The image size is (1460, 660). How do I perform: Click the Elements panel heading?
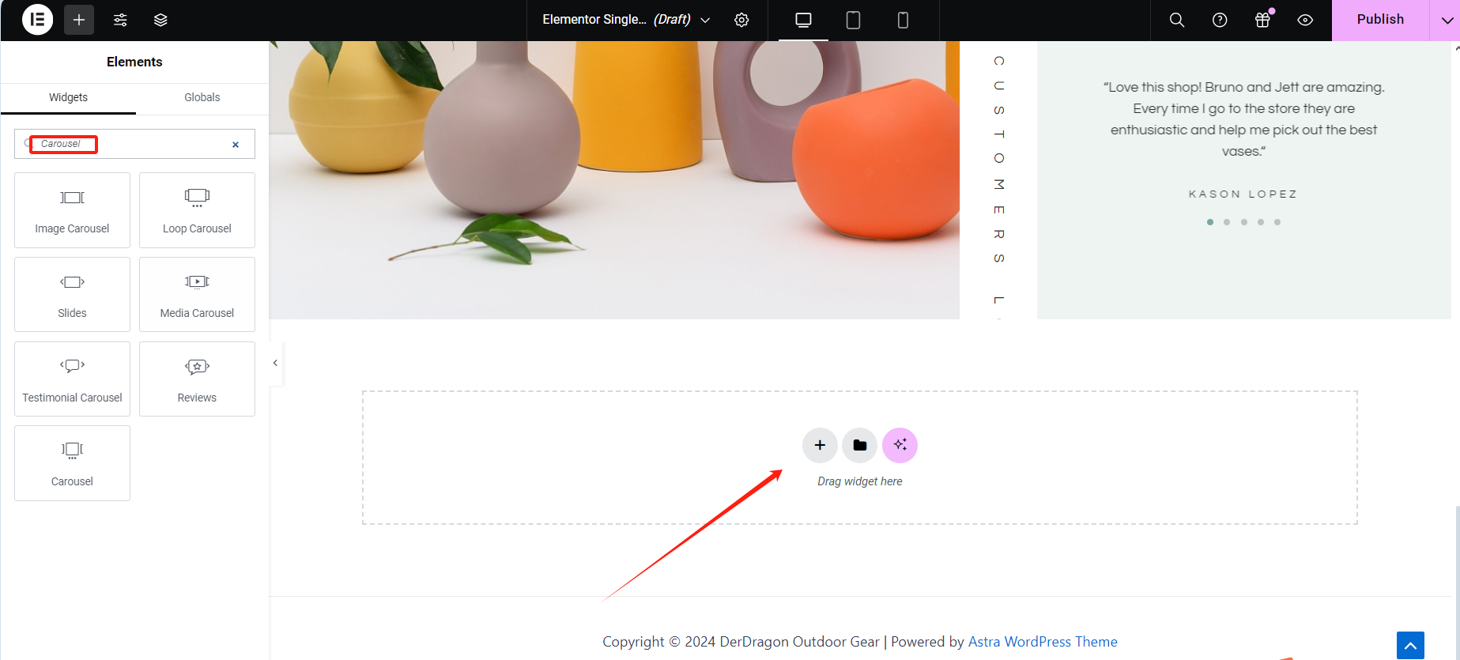[134, 62]
